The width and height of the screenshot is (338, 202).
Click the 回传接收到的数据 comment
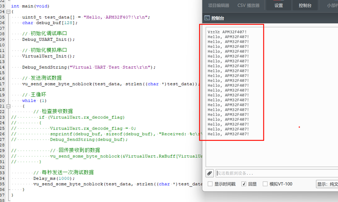coord(75,150)
